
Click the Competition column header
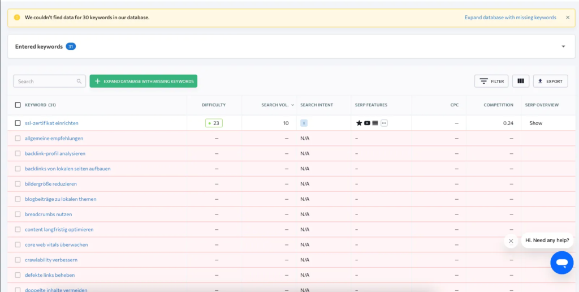pos(499,105)
